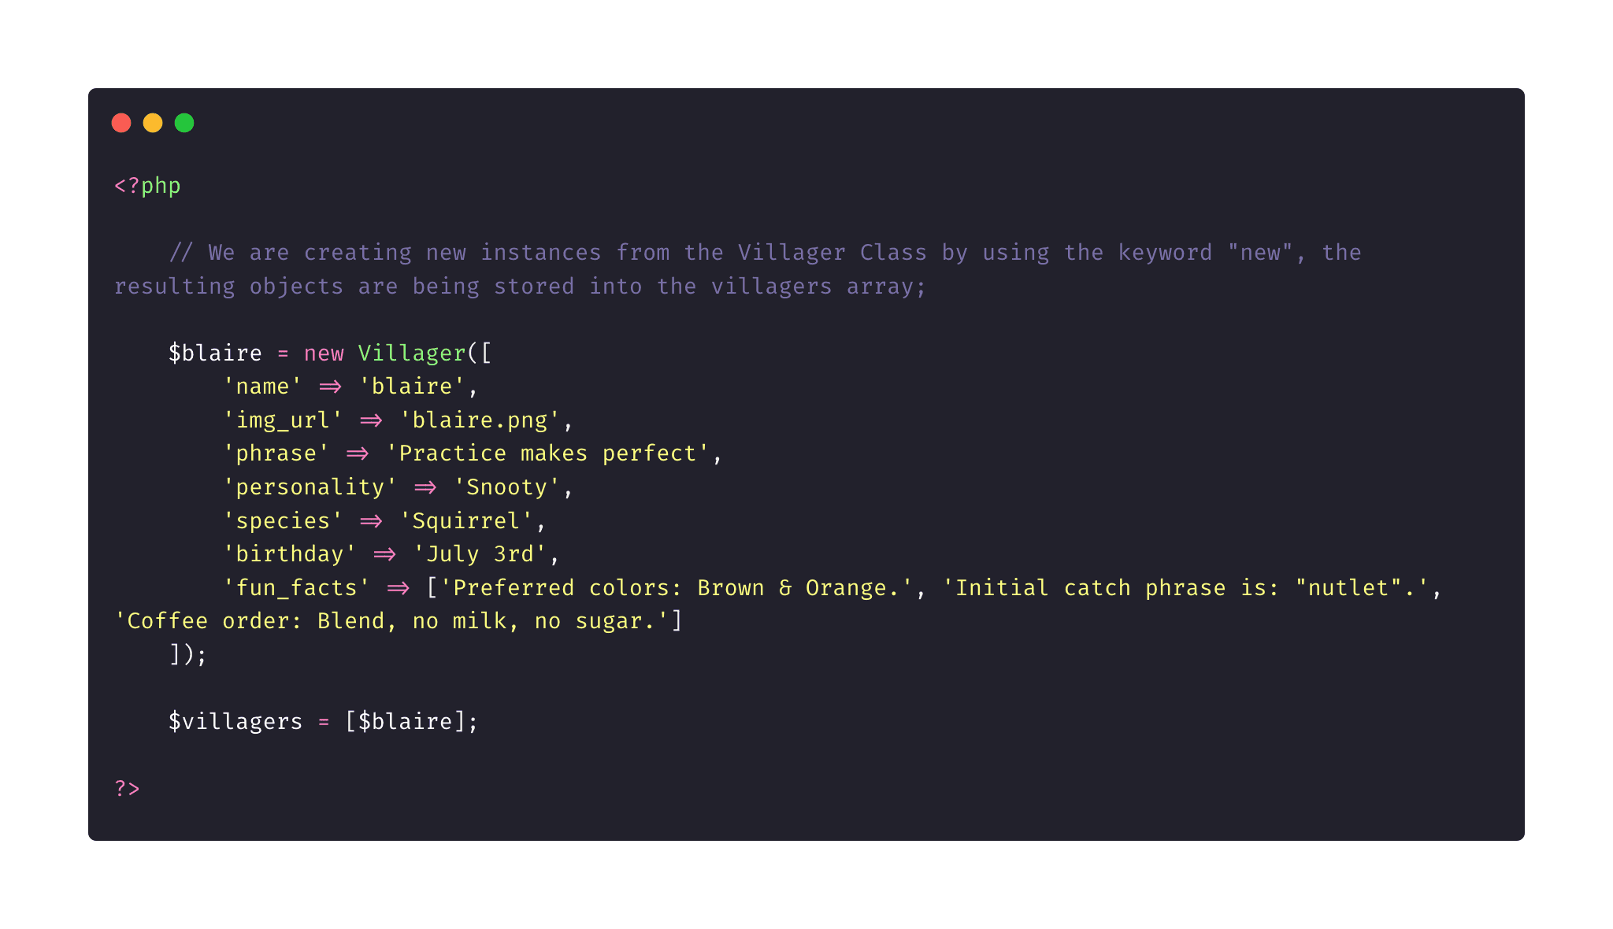Image resolution: width=1613 pixels, height=929 pixels.
Task: Click the 'blaire.png' string value
Action: pos(480,420)
